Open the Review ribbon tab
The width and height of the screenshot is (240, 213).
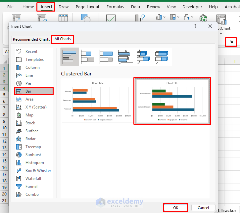click(x=154, y=7)
